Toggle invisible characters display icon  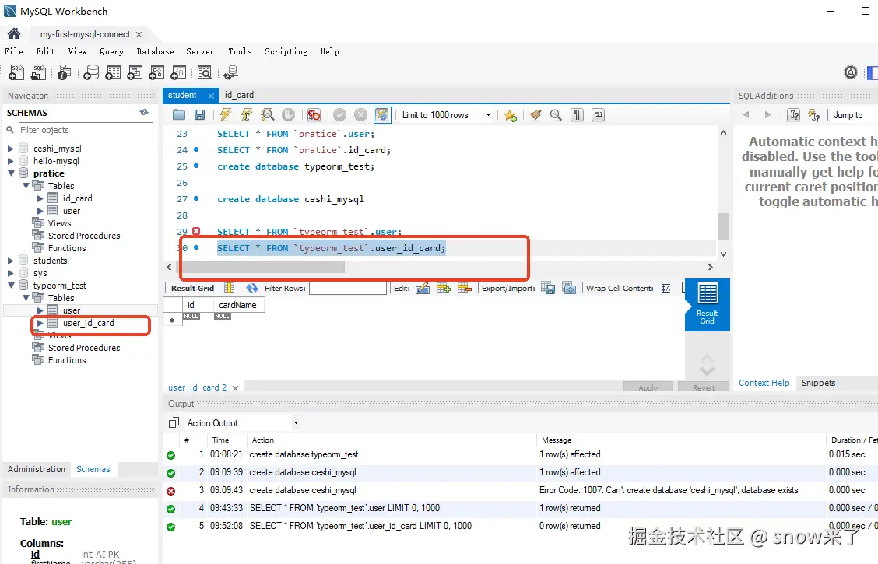click(x=577, y=114)
